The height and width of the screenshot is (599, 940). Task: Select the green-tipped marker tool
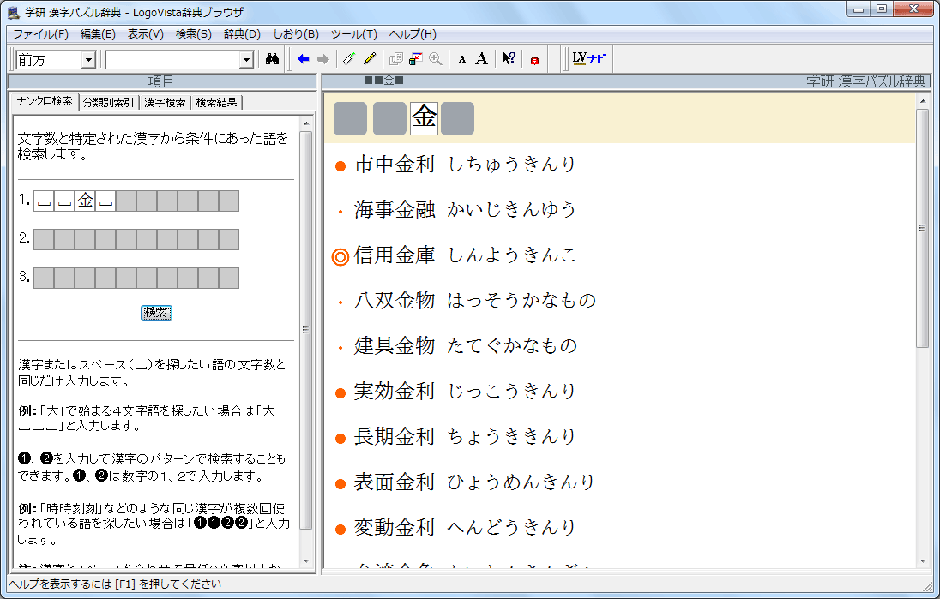[x=349, y=59]
